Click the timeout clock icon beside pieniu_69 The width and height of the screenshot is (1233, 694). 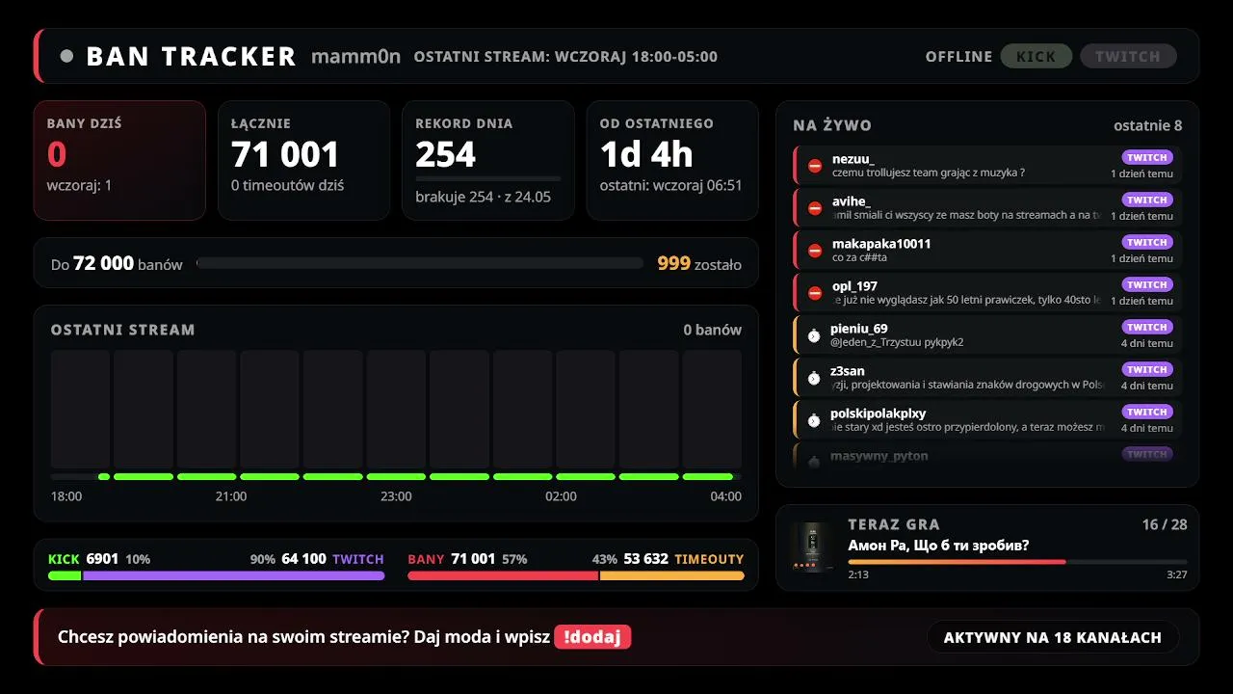click(x=814, y=335)
